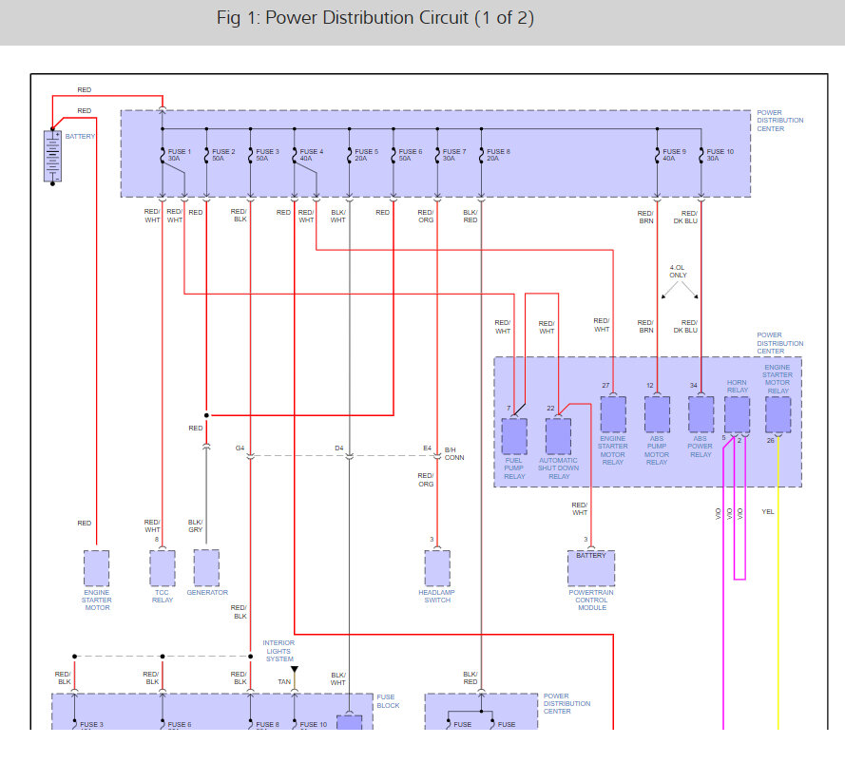This screenshot has height=763, width=845.
Task: Click the Powertrain Control Module box
Action: pyautogui.click(x=591, y=568)
